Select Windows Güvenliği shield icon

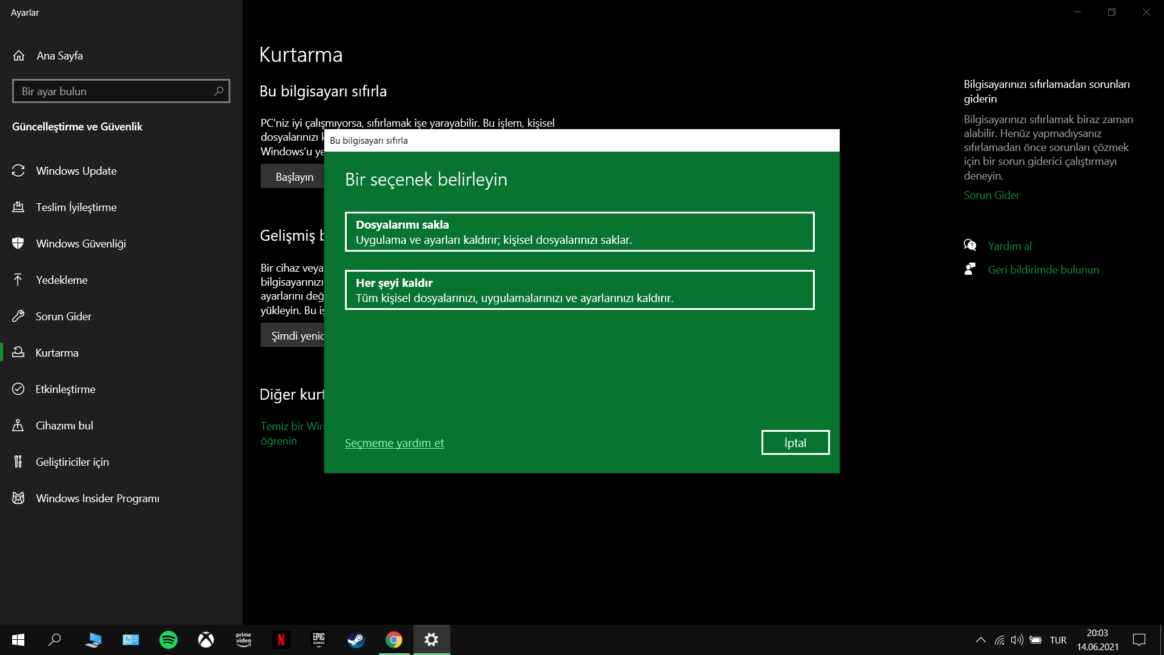coord(18,244)
